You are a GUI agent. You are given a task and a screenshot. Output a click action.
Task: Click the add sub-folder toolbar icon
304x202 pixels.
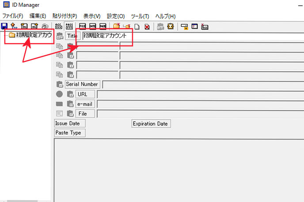point(127,26)
